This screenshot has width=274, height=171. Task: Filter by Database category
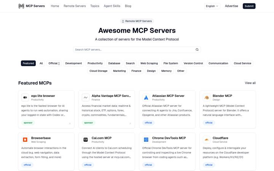click(114, 63)
